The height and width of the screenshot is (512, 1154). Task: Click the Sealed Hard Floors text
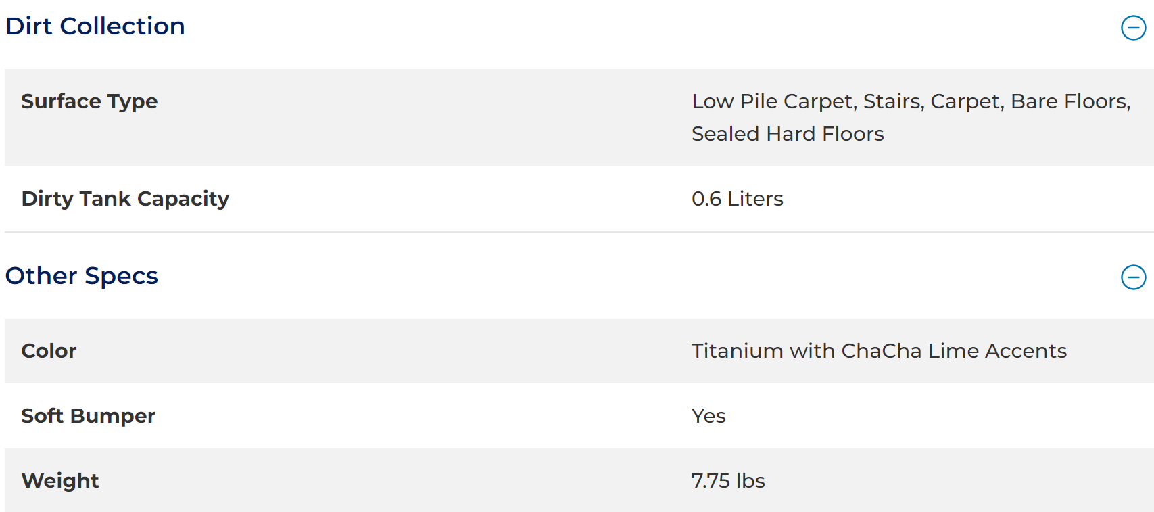[x=788, y=134]
